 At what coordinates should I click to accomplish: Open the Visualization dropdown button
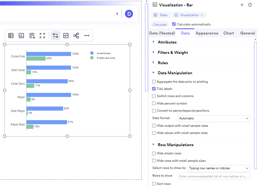click(x=189, y=15)
